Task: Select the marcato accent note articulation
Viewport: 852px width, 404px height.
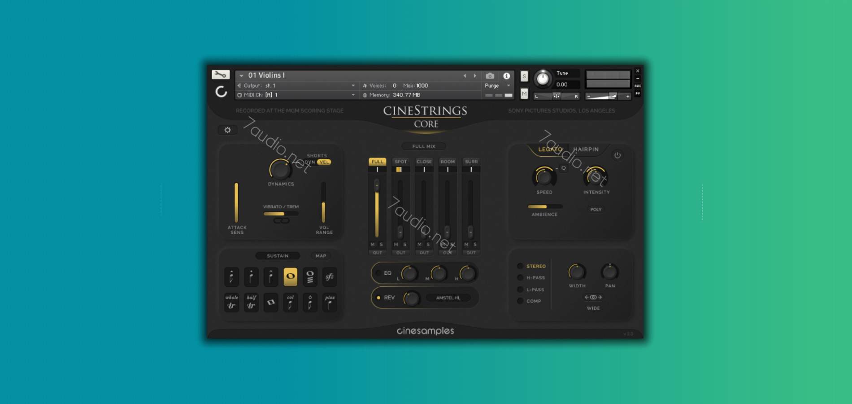Action: click(271, 277)
